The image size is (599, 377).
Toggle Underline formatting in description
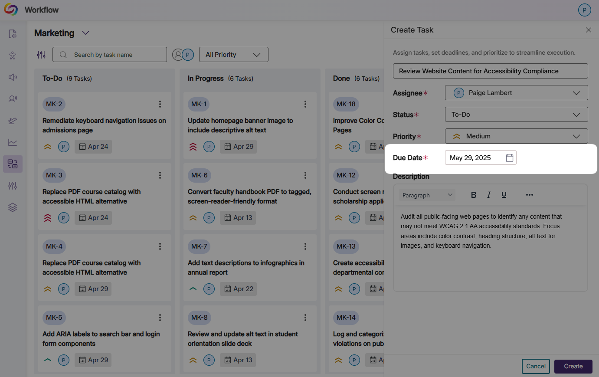pyautogui.click(x=504, y=195)
